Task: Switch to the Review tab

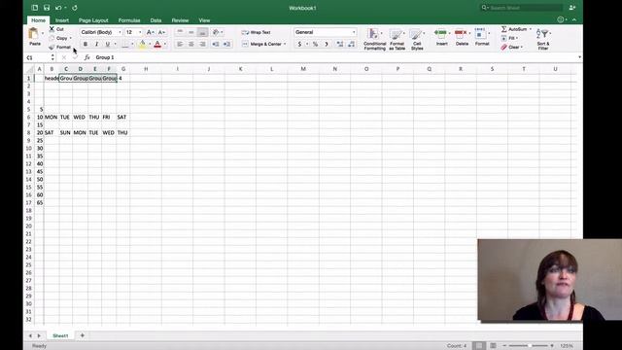Action: coord(180,20)
